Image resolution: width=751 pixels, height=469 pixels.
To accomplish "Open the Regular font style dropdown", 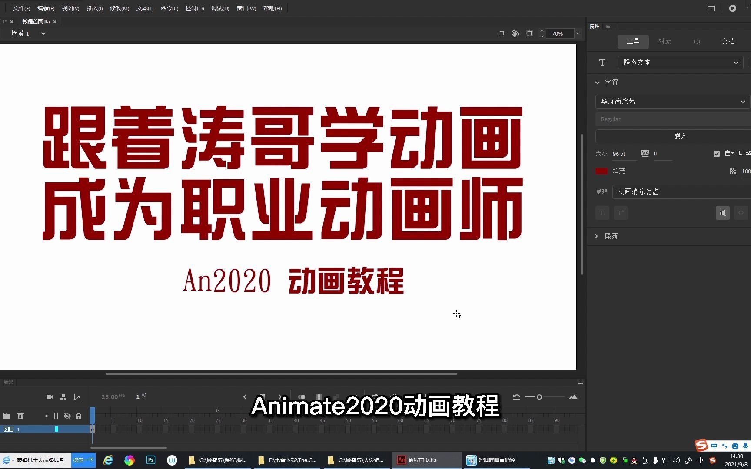I will click(673, 119).
